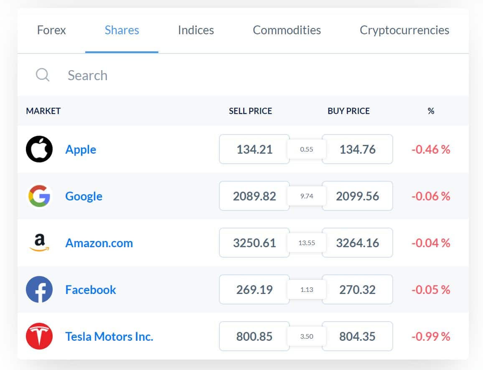Switch to the Forex tab
Viewport: 483px width, 370px height.
pyautogui.click(x=51, y=30)
